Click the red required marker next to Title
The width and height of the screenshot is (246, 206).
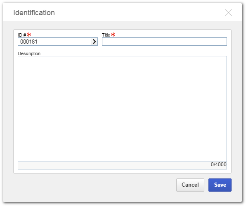(x=113, y=35)
